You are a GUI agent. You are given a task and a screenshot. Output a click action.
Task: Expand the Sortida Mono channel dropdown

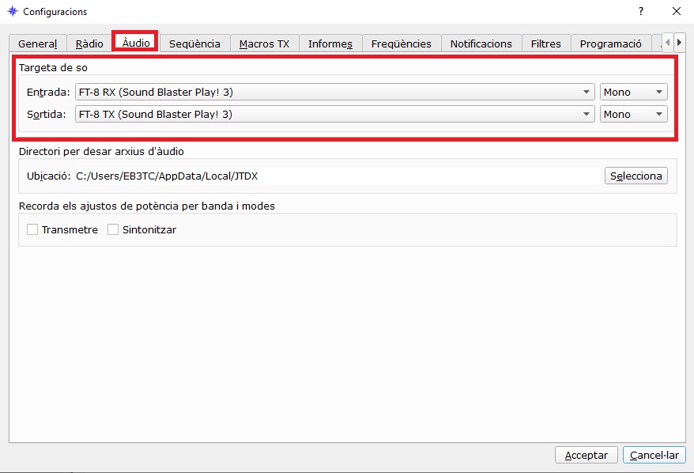633,114
